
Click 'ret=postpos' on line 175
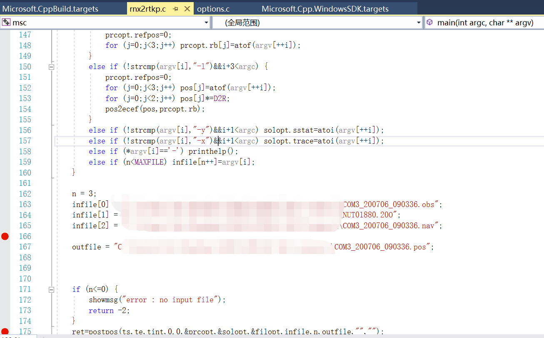coord(95,331)
